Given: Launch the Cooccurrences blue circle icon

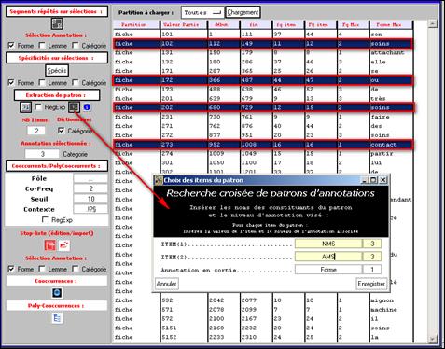Looking at the screenshot, I should click(57, 293).
